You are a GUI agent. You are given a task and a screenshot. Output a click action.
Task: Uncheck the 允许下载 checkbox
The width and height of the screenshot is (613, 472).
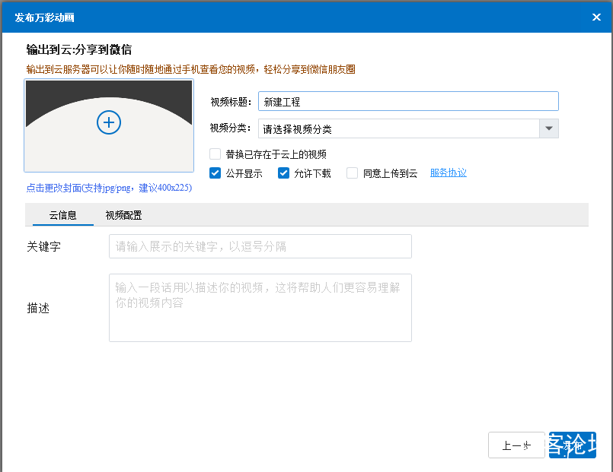click(283, 173)
